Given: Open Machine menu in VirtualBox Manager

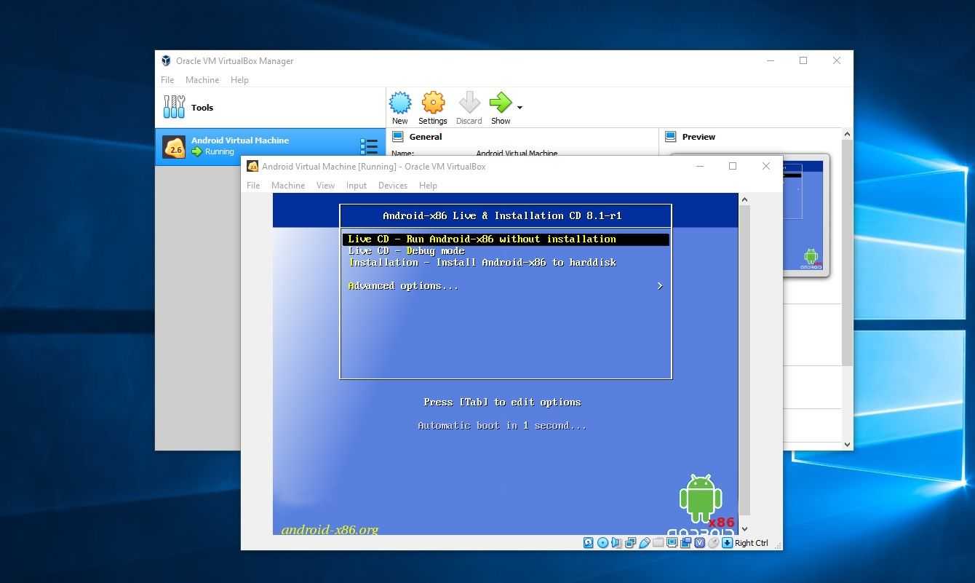Looking at the screenshot, I should pos(202,80).
